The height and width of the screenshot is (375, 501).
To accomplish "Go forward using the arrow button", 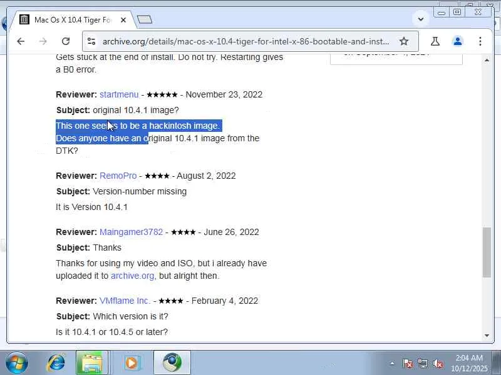I will pos(43,41).
